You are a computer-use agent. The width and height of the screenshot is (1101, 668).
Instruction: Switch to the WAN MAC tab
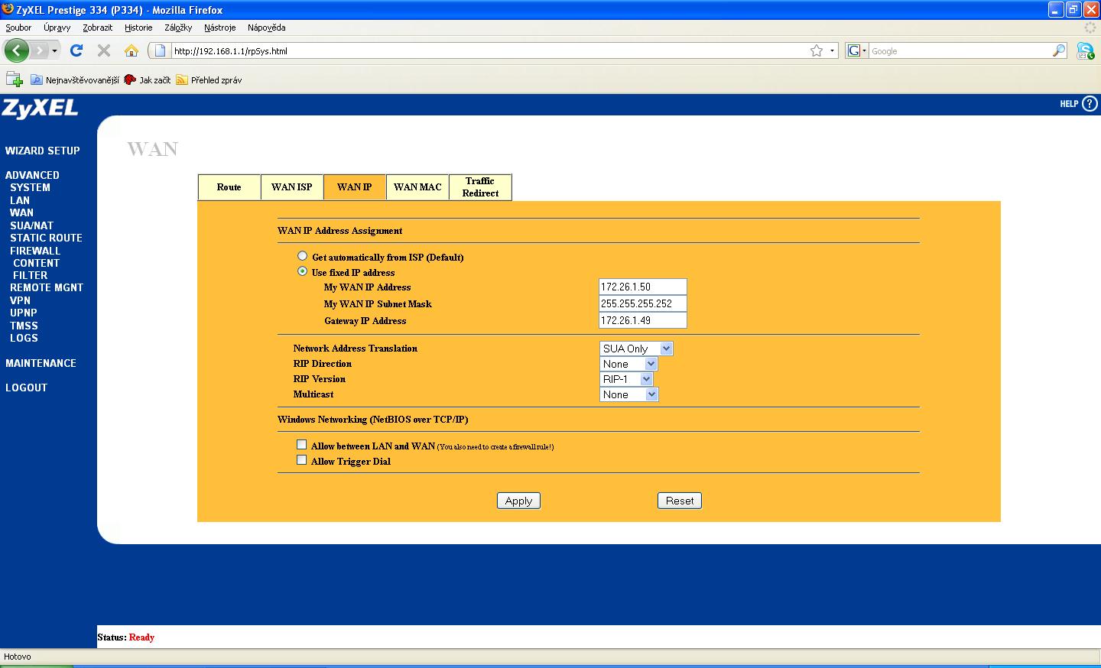(x=417, y=187)
